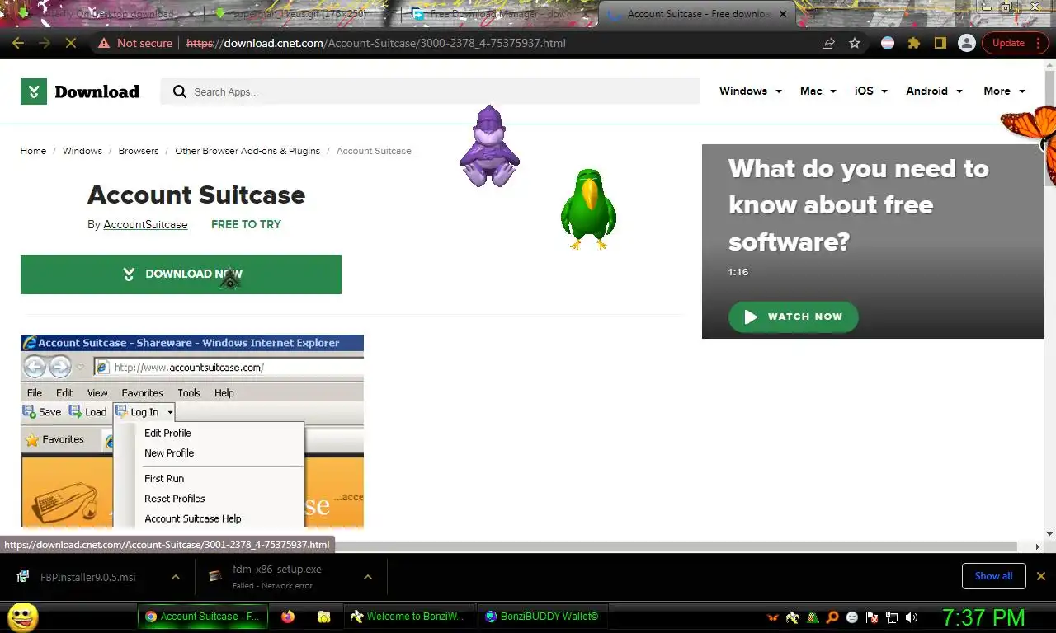
Task: Switch to the Free Download Manager tab
Action: [499, 14]
